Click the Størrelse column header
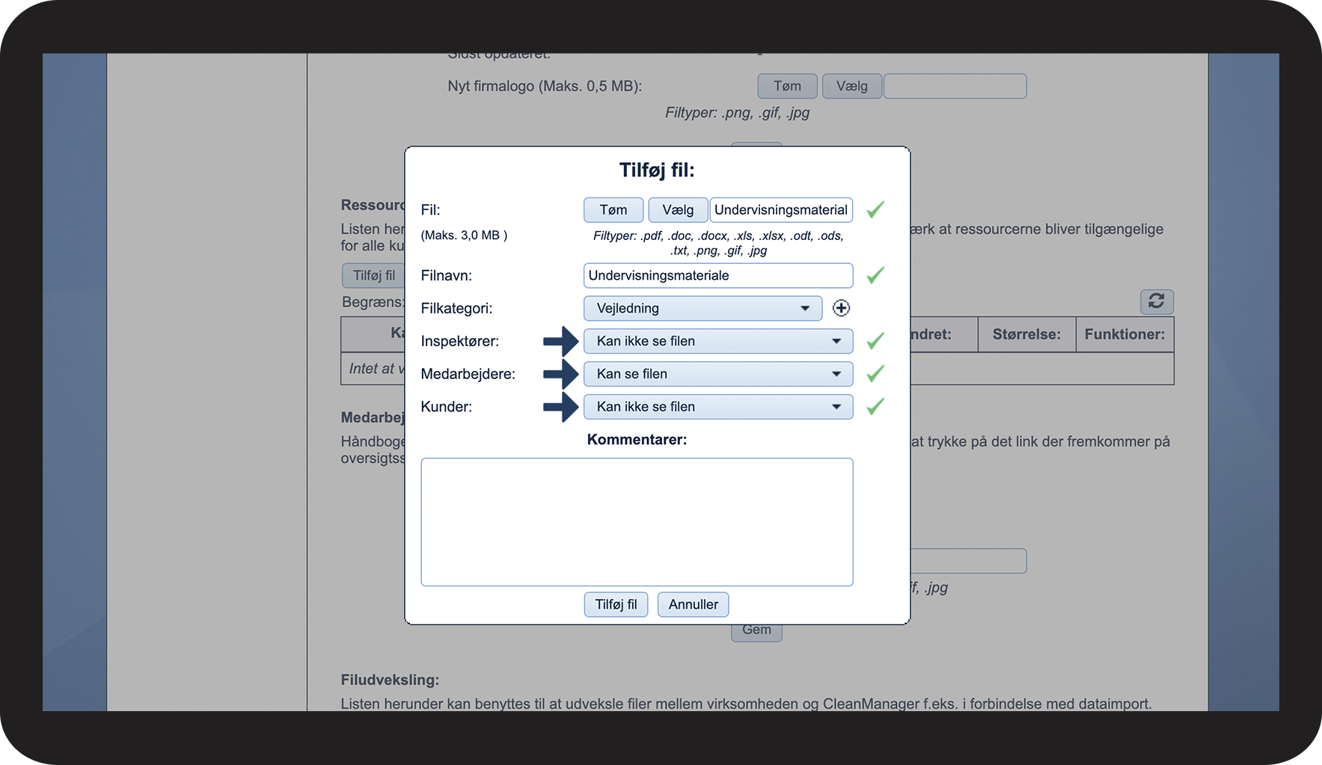 coord(1026,334)
